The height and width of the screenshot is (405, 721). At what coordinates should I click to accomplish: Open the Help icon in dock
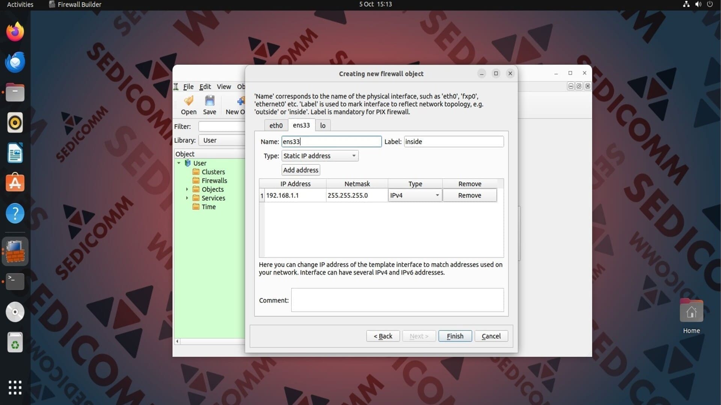tap(15, 213)
